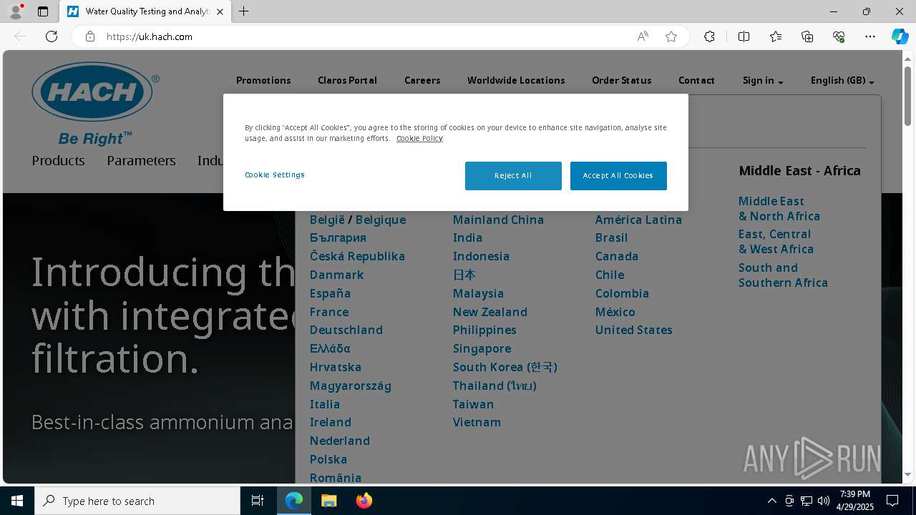Open Cookie Settings

pos(275,175)
